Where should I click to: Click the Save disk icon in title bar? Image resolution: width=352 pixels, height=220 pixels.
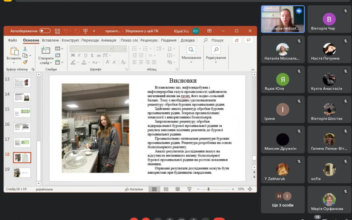tap(57, 31)
